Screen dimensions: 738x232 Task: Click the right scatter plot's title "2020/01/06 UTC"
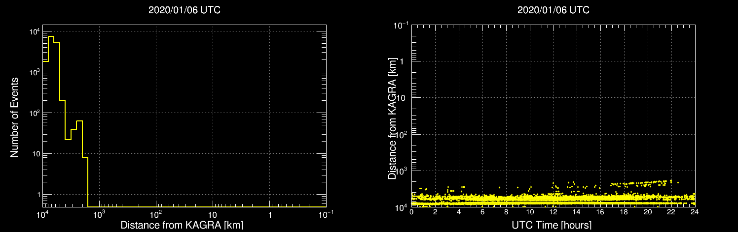(553, 10)
